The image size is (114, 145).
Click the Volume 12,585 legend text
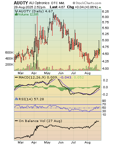[x=28, y=14]
